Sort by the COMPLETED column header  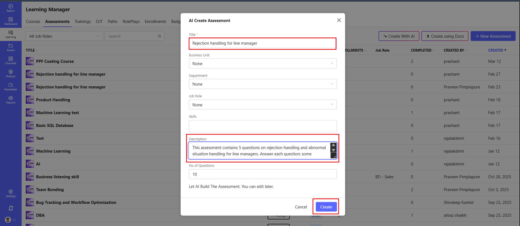click(422, 50)
